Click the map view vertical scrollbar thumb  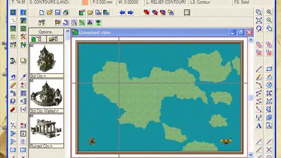point(251,97)
